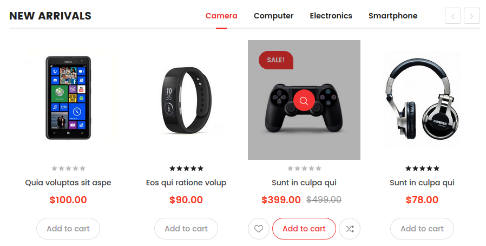This screenshot has width=486, height=246.
Task: Open the 'Quia voluptas sit aspe' product link
Action: 68,183
